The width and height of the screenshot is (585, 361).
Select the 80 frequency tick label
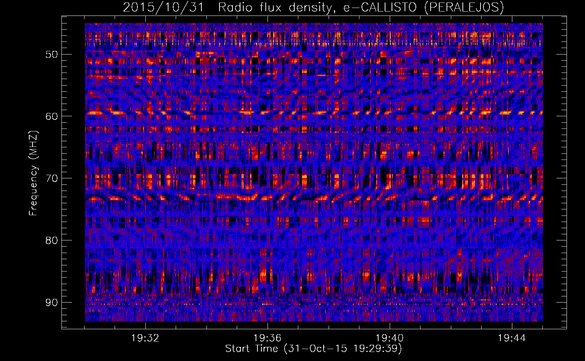point(51,240)
